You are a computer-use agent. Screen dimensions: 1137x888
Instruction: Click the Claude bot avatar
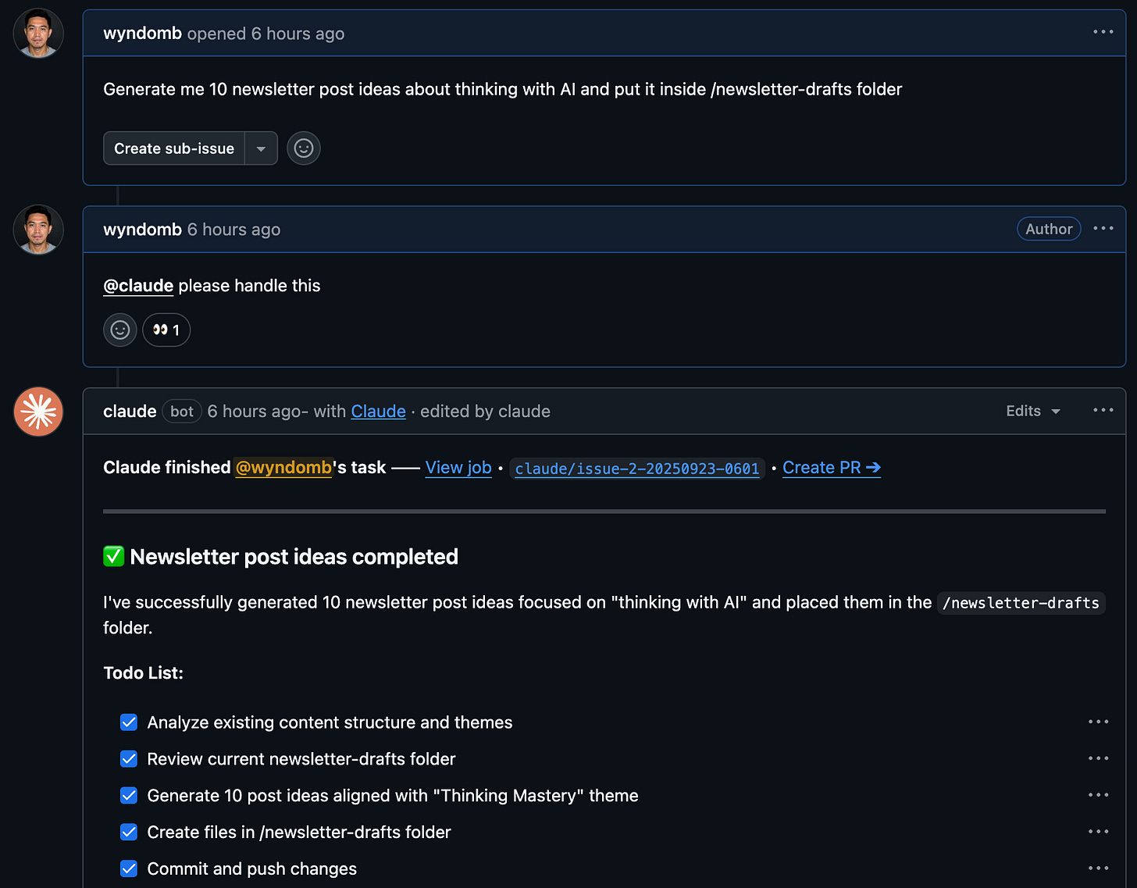pyautogui.click(x=37, y=412)
